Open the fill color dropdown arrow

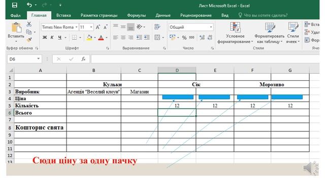tap(95, 37)
